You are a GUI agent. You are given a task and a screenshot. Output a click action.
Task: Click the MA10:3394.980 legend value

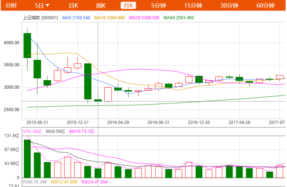[110, 18]
